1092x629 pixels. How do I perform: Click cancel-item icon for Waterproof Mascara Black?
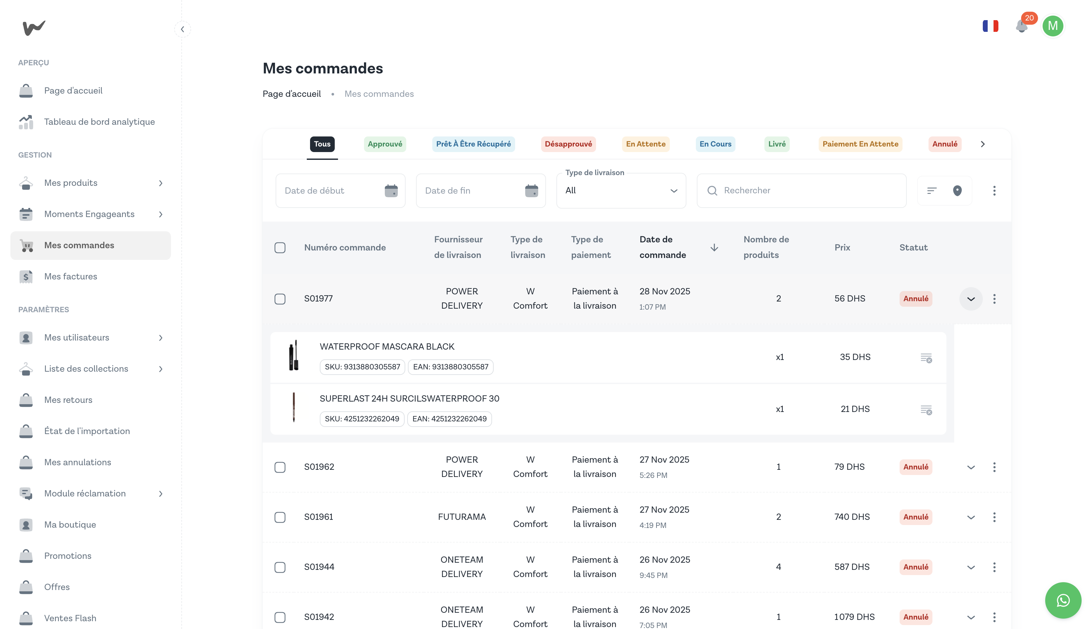926,358
